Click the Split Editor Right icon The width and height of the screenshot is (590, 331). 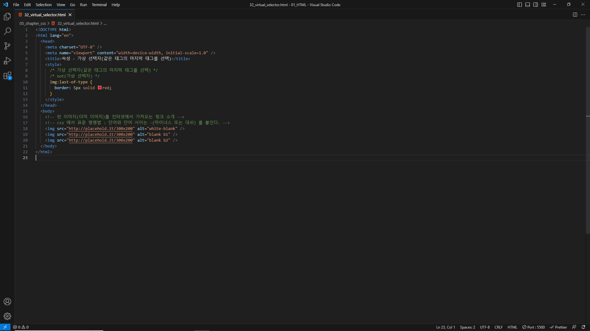(575, 15)
